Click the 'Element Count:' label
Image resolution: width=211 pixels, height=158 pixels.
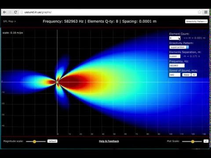coord(179,34)
